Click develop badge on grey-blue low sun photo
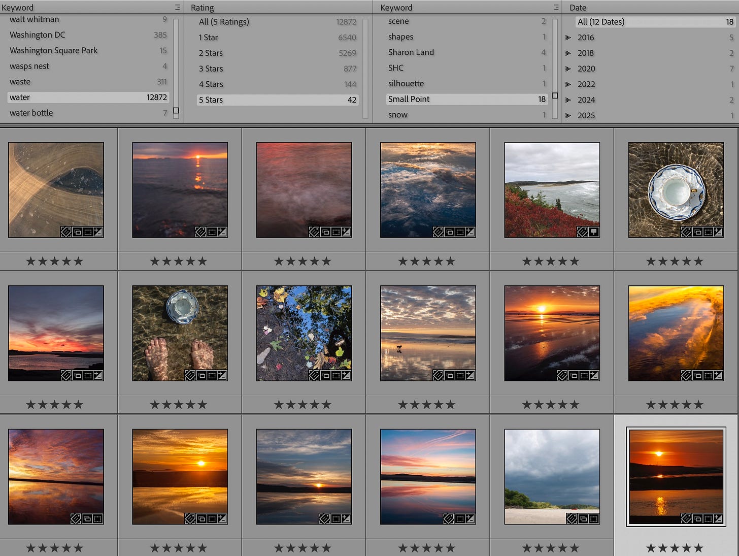The width and height of the screenshot is (739, 556). (x=346, y=519)
